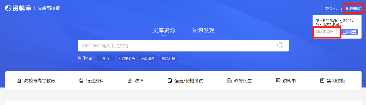Viewport: 366px width, 105px height.
Task: Click the 政务民生 icon
Action: 229,81
